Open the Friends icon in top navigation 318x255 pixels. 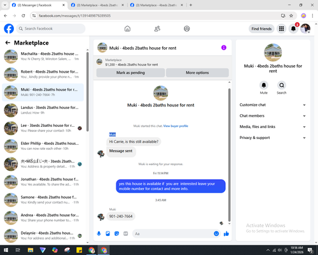(x=157, y=29)
